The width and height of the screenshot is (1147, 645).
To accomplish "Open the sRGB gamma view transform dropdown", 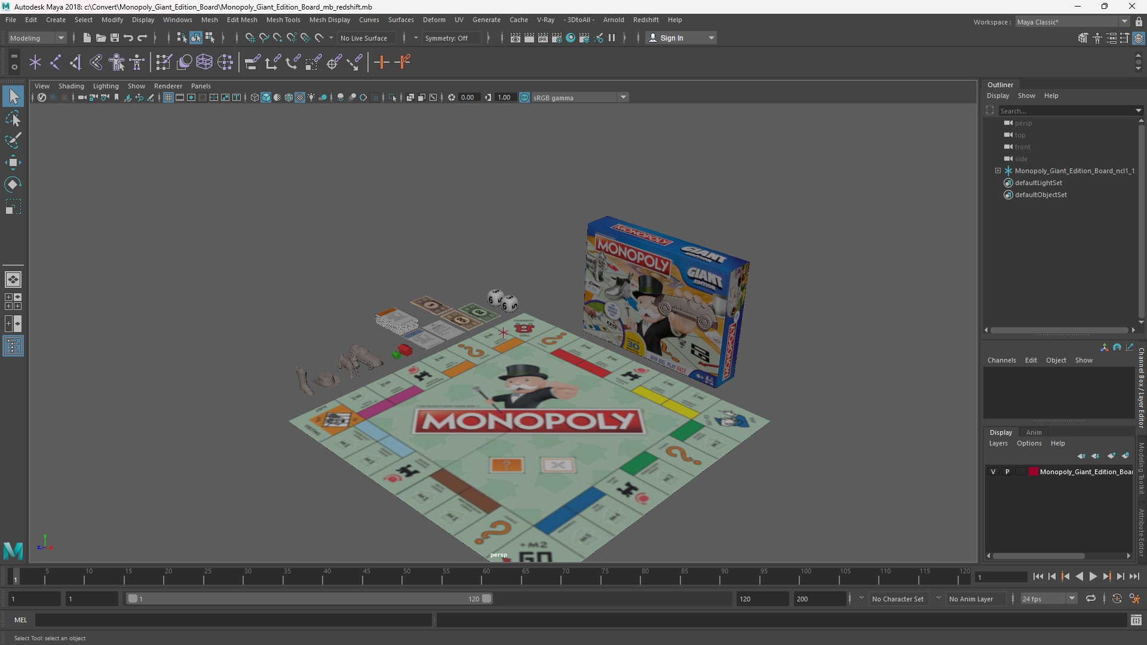I will pyautogui.click(x=579, y=97).
